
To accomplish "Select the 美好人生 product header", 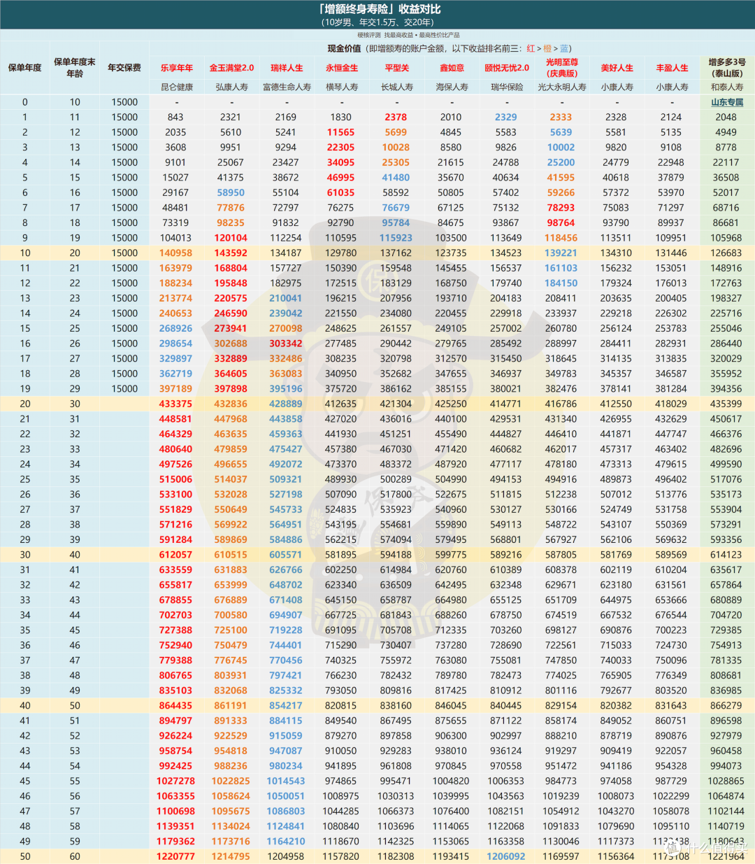I will click(x=617, y=68).
